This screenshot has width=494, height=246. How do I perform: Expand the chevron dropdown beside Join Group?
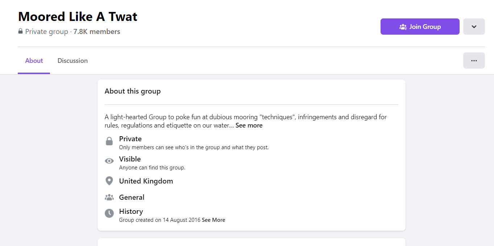click(474, 27)
